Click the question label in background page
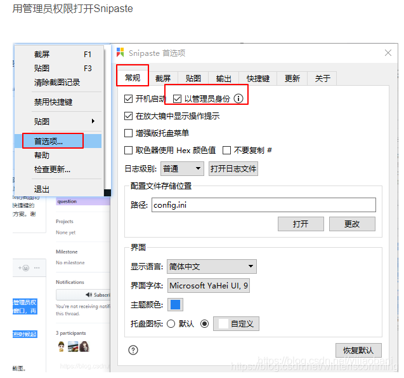Viewport: 404px width, 378px height. pyautogui.click(x=67, y=201)
